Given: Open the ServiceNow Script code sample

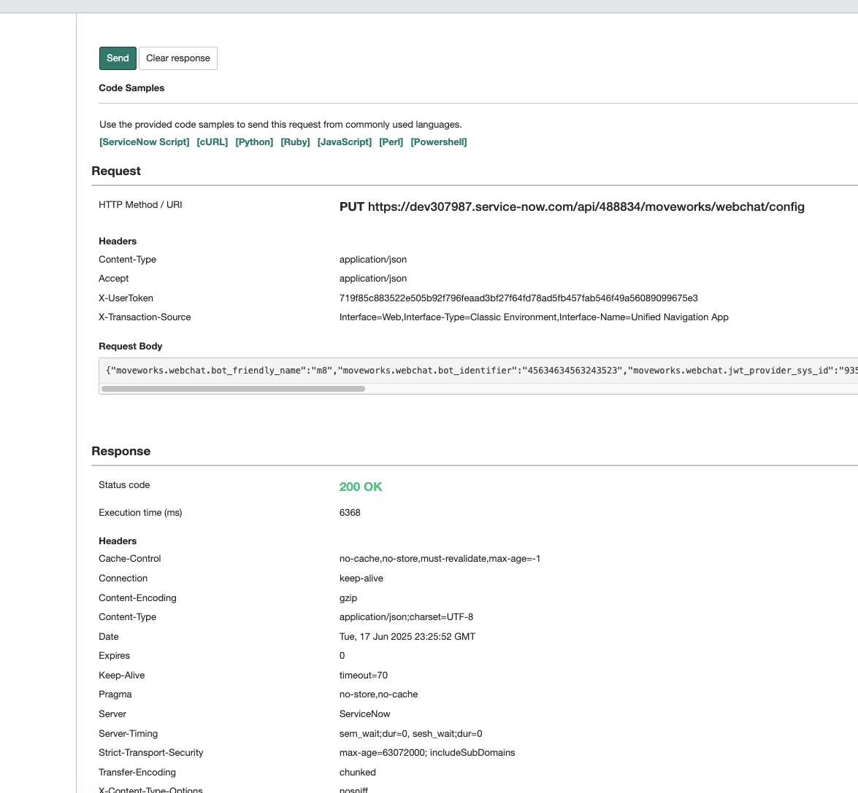Looking at the screenshot, I should pos(145,142).
